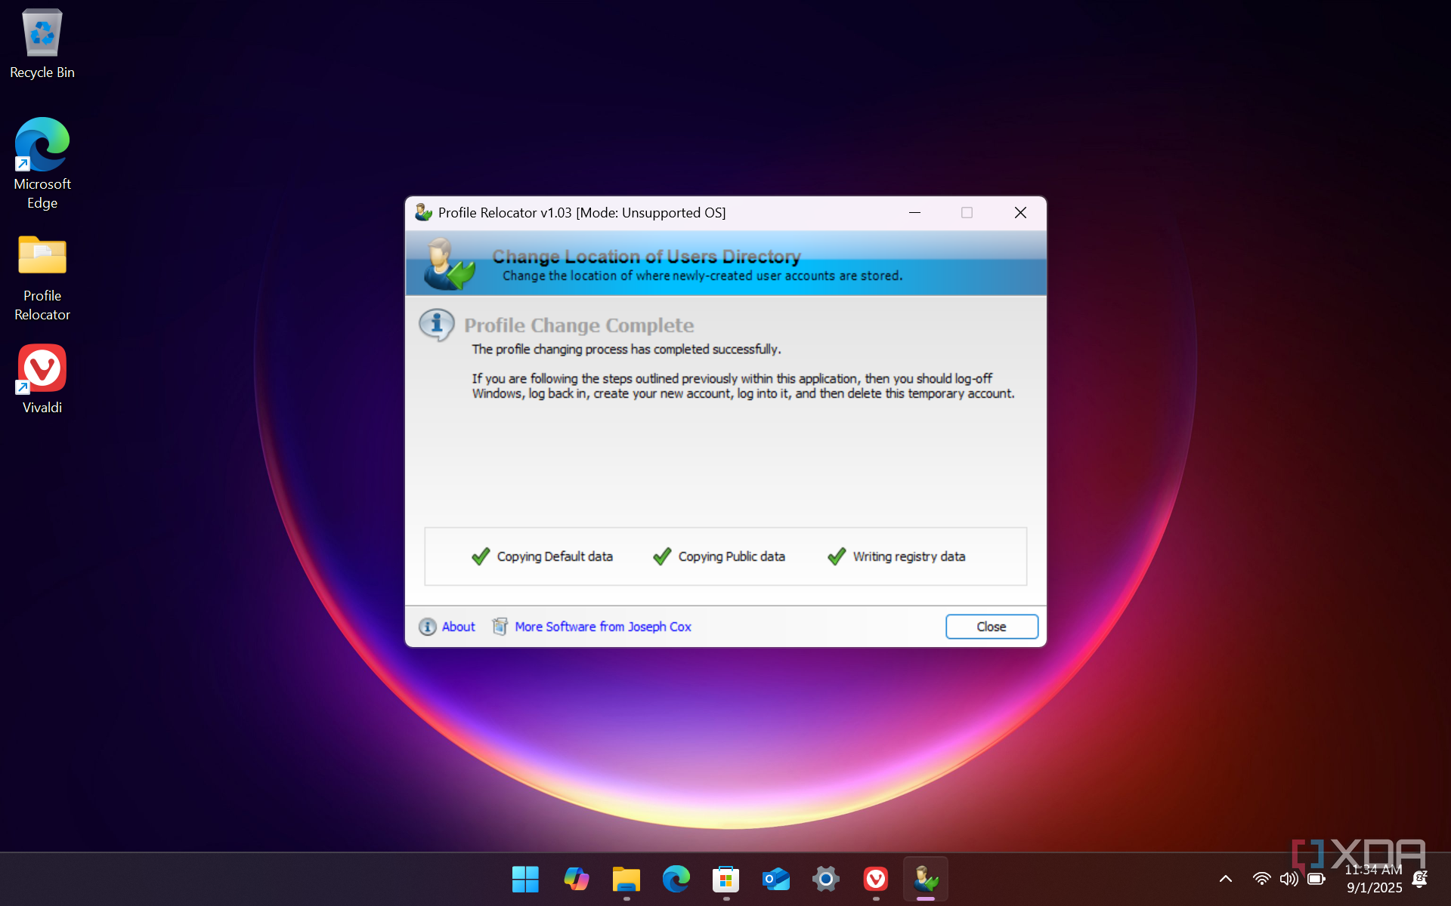Click the 'Writing registry data' label
1451x906 pixels.
[909, 556]
